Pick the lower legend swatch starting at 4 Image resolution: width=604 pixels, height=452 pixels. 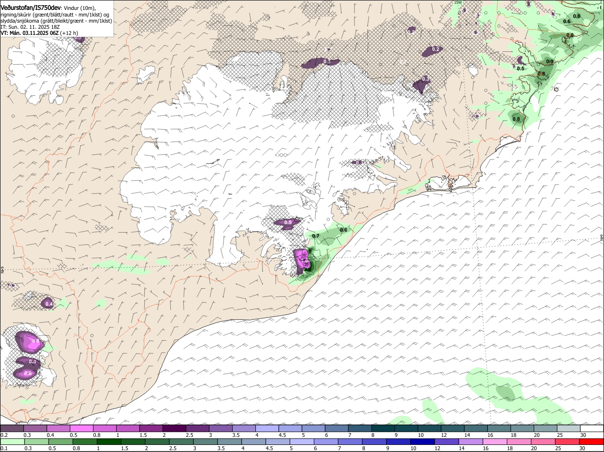(254, 442)
